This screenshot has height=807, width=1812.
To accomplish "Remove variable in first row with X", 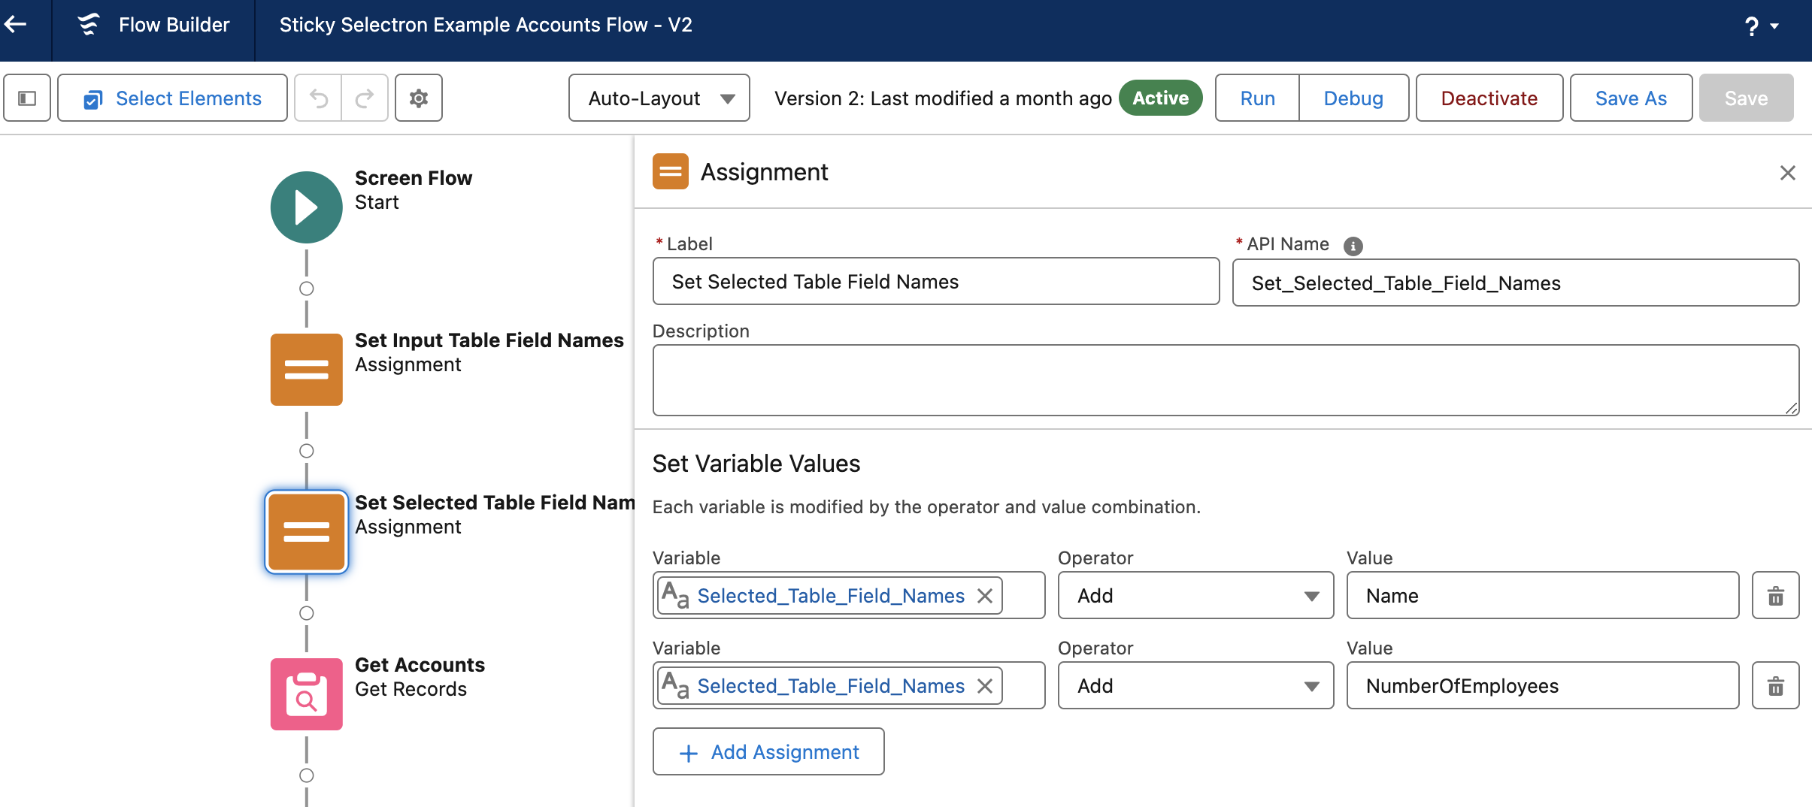I will point(985,596).
